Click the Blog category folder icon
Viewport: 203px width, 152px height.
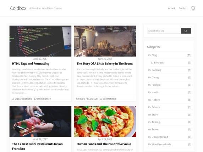[x=149, y=55]
